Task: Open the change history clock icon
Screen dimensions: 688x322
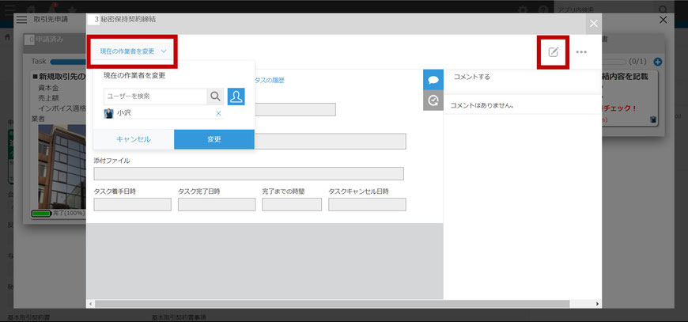Action: pos(433,100)
